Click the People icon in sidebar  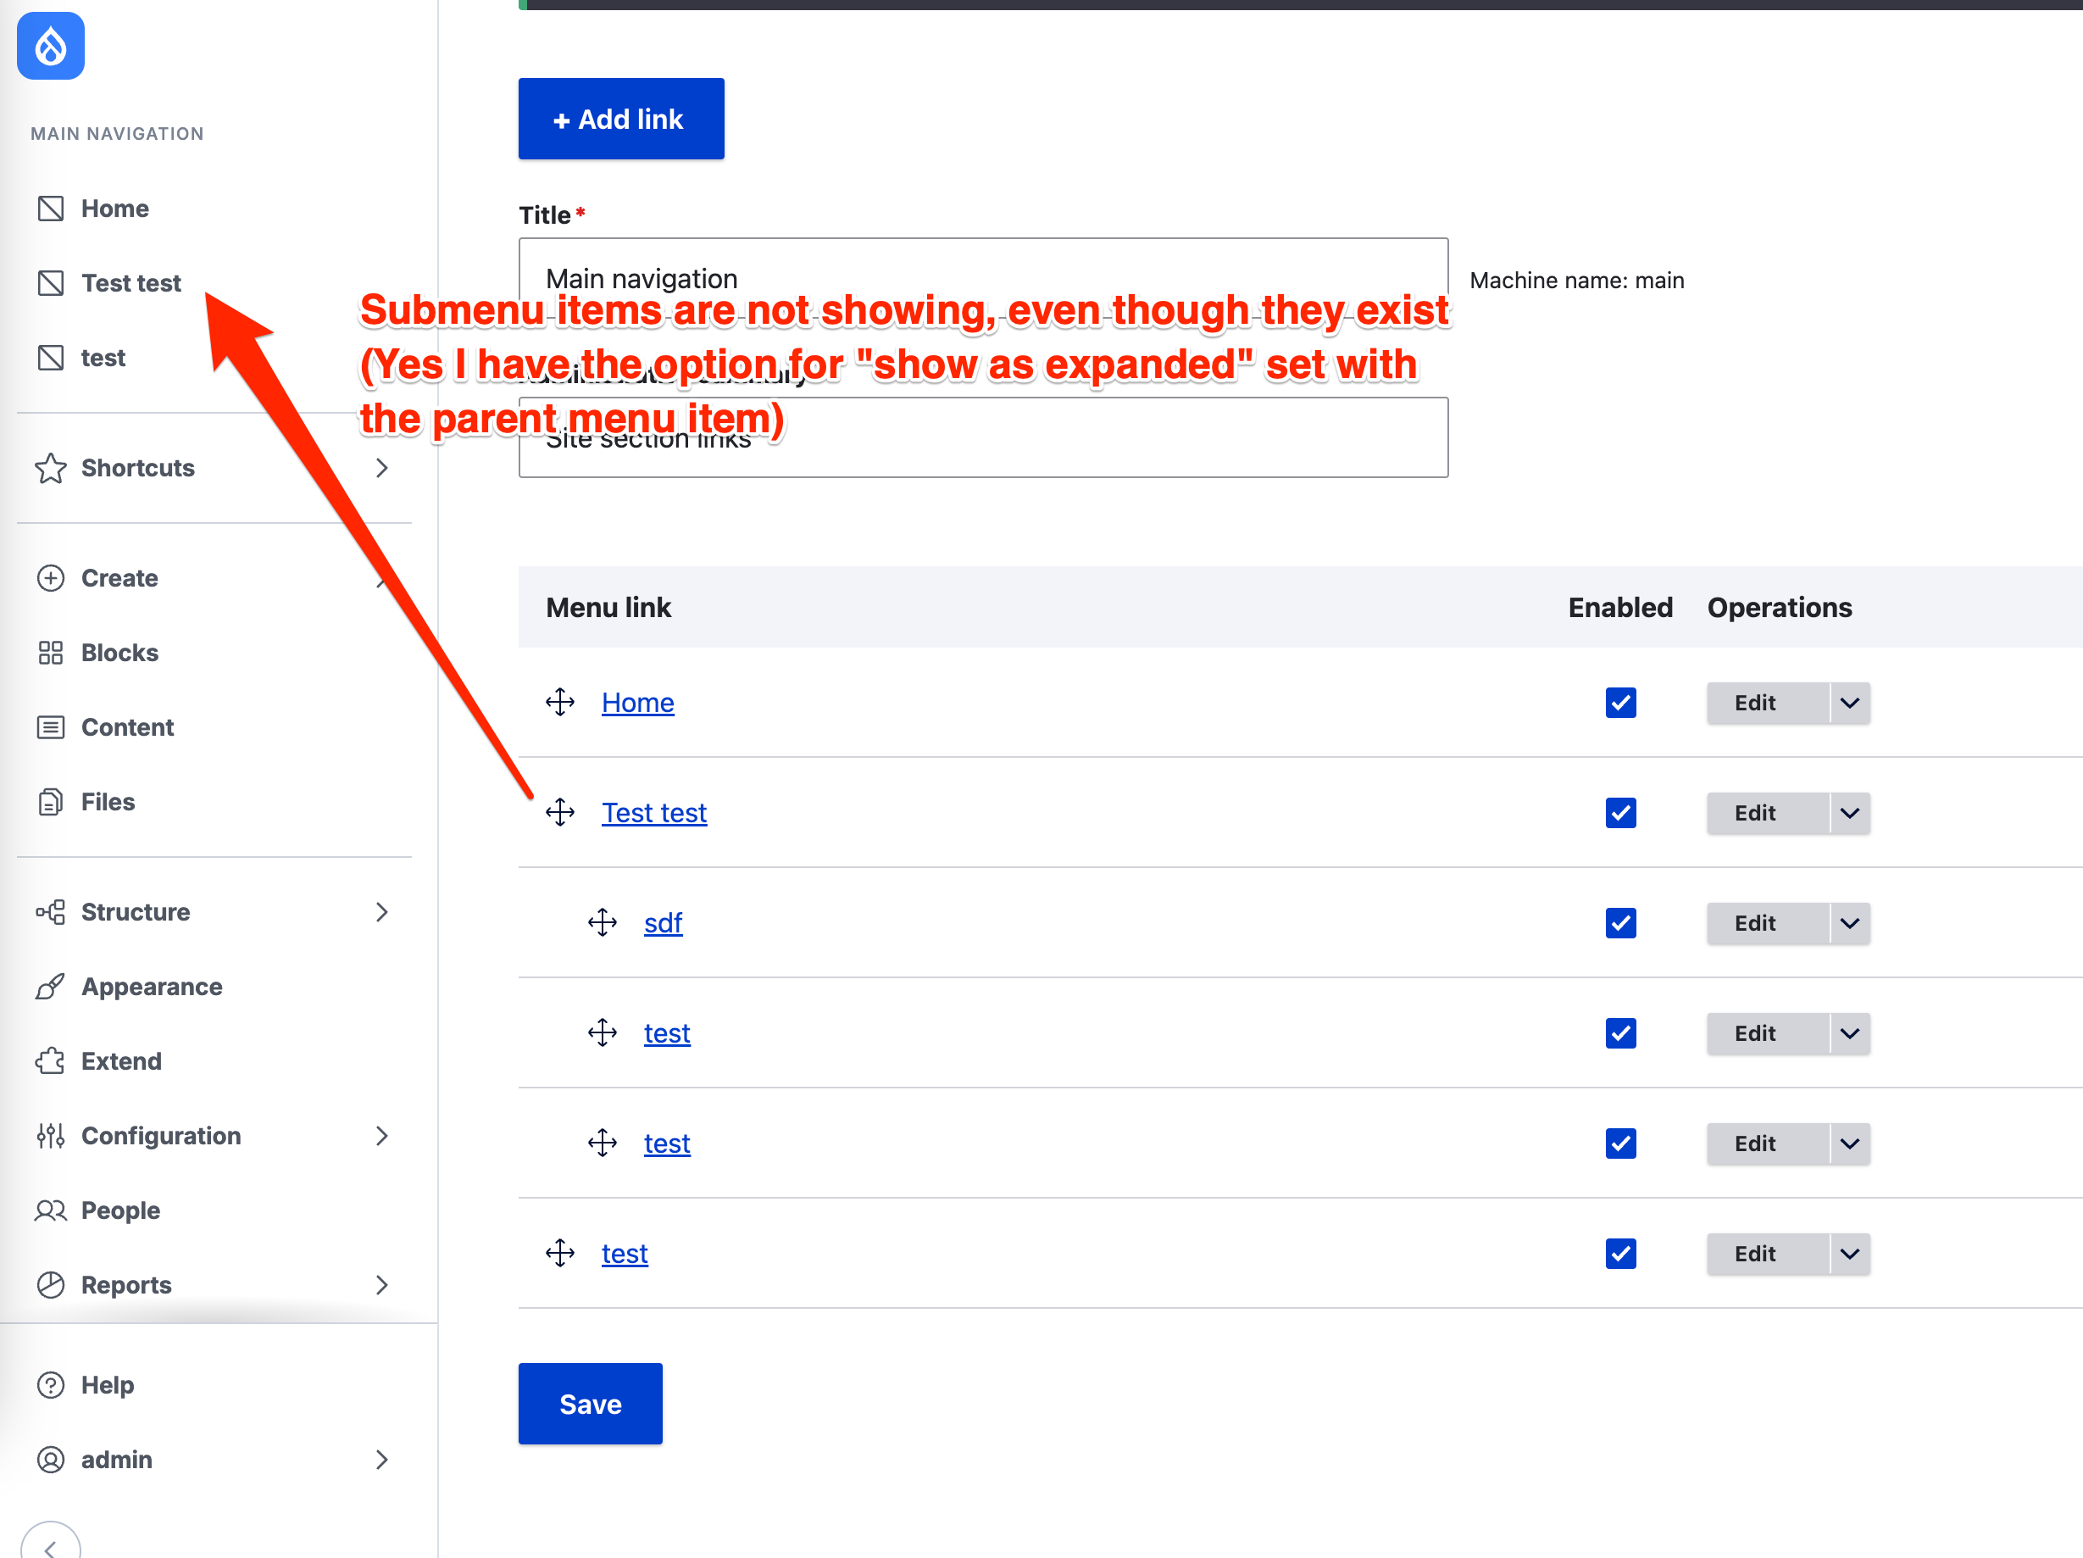[50, 1210]
